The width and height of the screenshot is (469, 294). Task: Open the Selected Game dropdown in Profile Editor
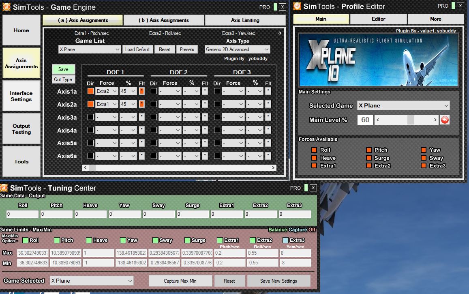pos(403,106)
